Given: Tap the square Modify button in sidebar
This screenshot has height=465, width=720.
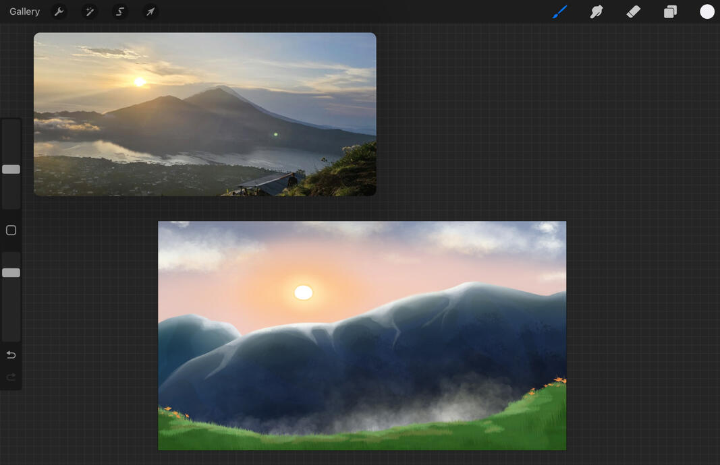Looking at the screenshot, I should [11, 230].
